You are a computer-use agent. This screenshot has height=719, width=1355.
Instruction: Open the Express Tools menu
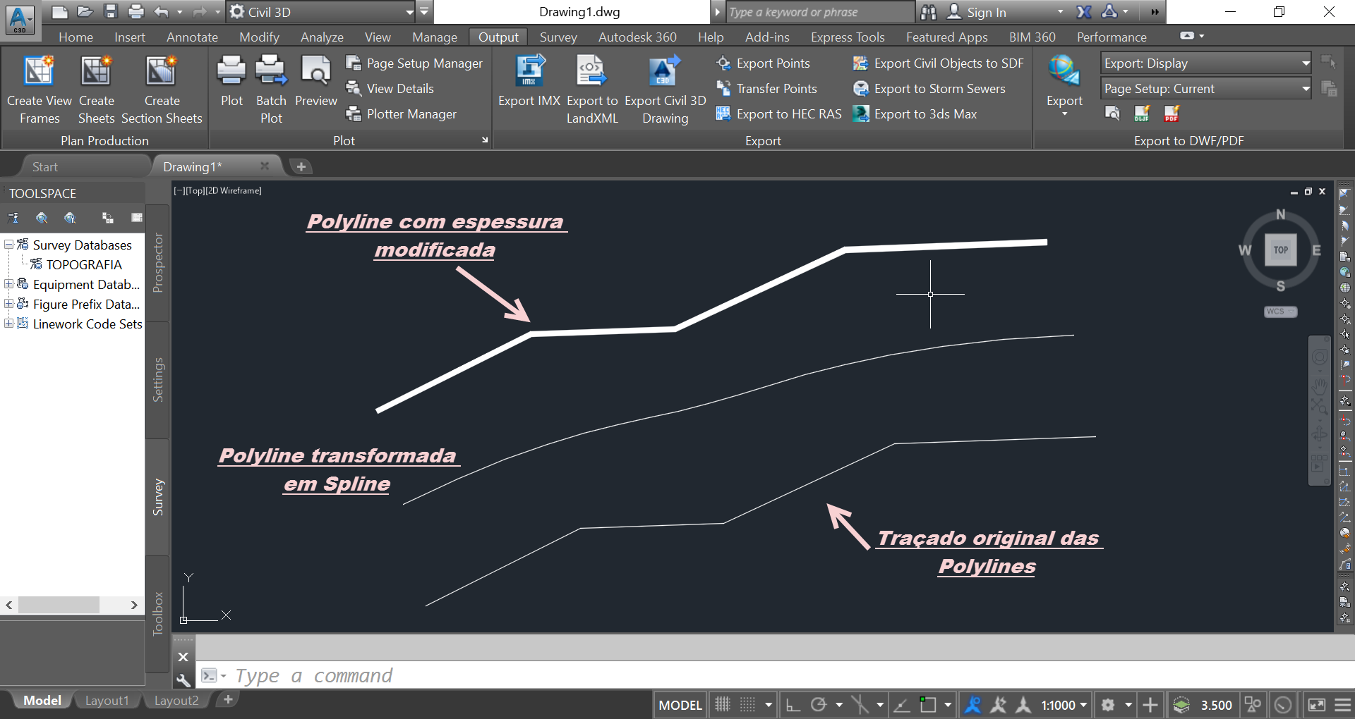(x=847, y=37)
